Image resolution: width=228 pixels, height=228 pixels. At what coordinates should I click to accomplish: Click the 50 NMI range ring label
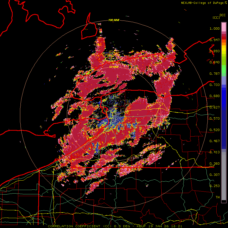click(114, 67)
